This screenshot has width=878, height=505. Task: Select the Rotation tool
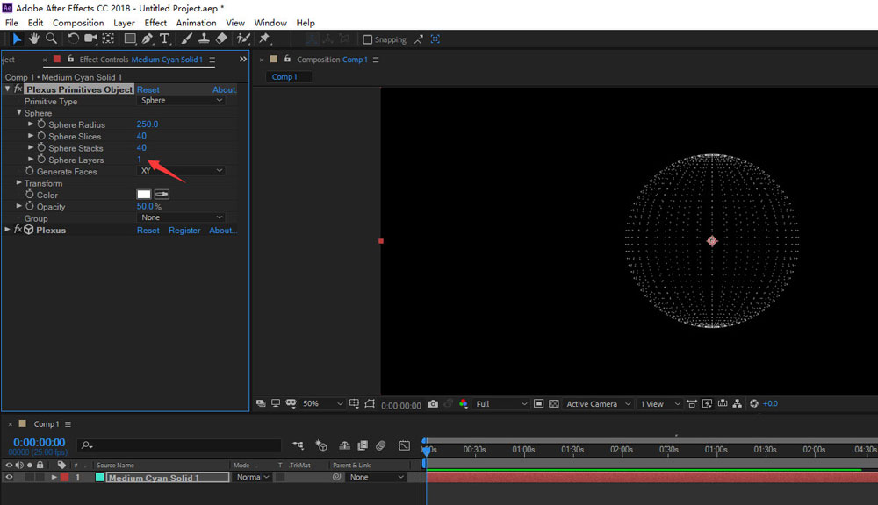point(74,39)
